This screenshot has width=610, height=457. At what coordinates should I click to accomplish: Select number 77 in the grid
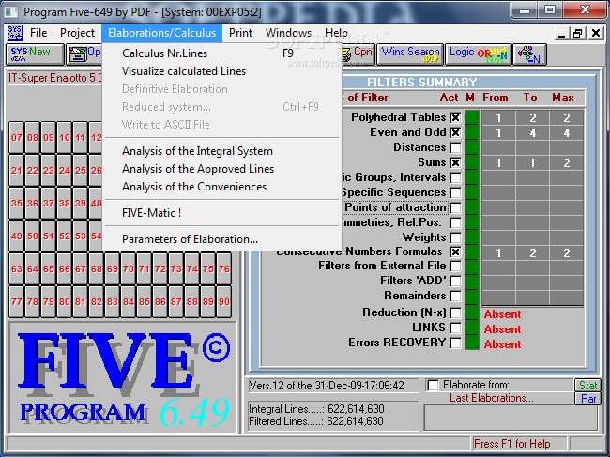[17, 302]
